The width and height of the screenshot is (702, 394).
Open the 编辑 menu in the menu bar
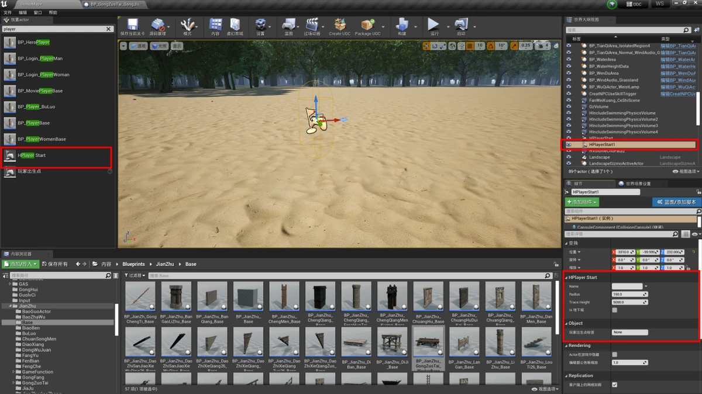click(x=23, y=12)
